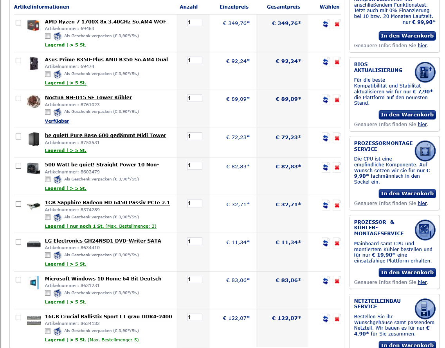Click the Prozessor- & Kühler-Montageservice icon
The image size is (445, 348).
[x=425, y=230]
